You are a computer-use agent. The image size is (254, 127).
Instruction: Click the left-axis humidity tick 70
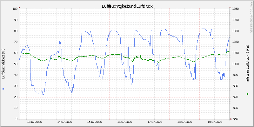tap(16, 42)
